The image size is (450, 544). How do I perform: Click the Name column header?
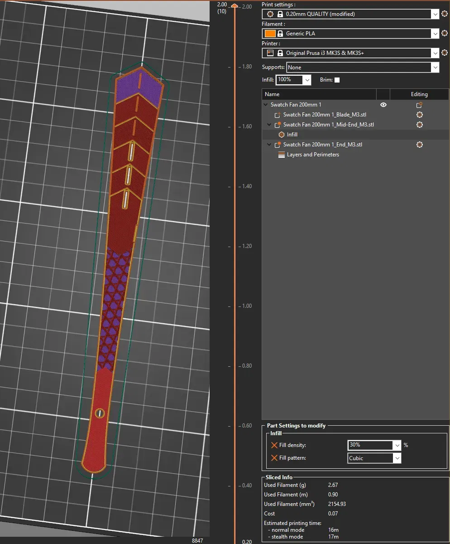pyautogui.click(x=319, y=94)
